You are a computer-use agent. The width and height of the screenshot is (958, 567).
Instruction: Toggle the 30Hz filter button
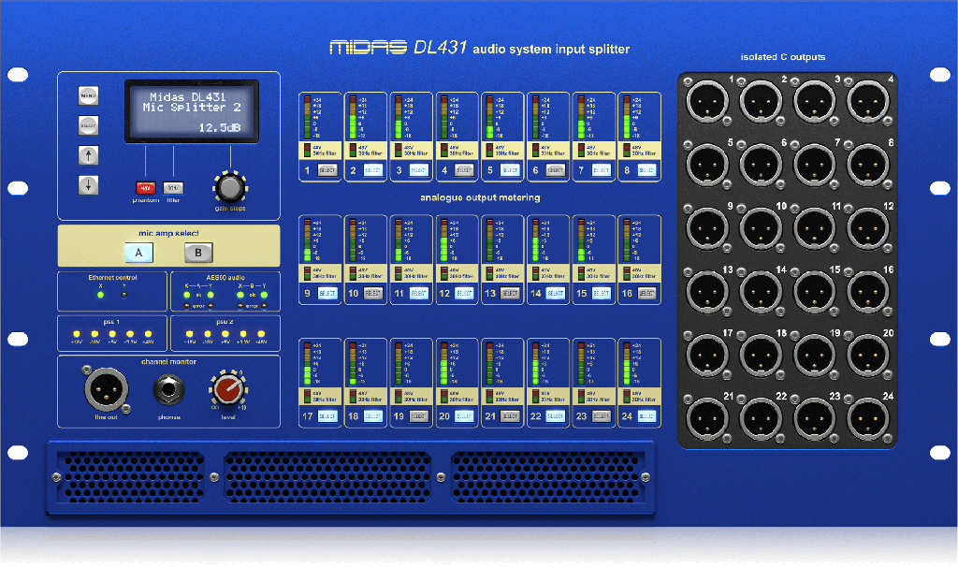click(x=173, y=188)
